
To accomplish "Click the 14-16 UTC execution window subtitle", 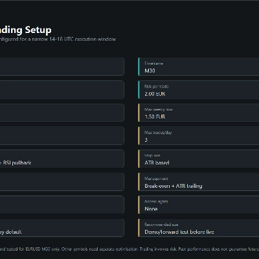I will click(x=58, y=39).
